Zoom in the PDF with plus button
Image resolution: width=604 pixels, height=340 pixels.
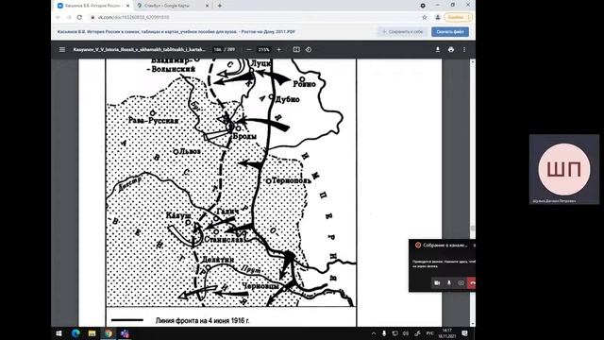(279, 50)
